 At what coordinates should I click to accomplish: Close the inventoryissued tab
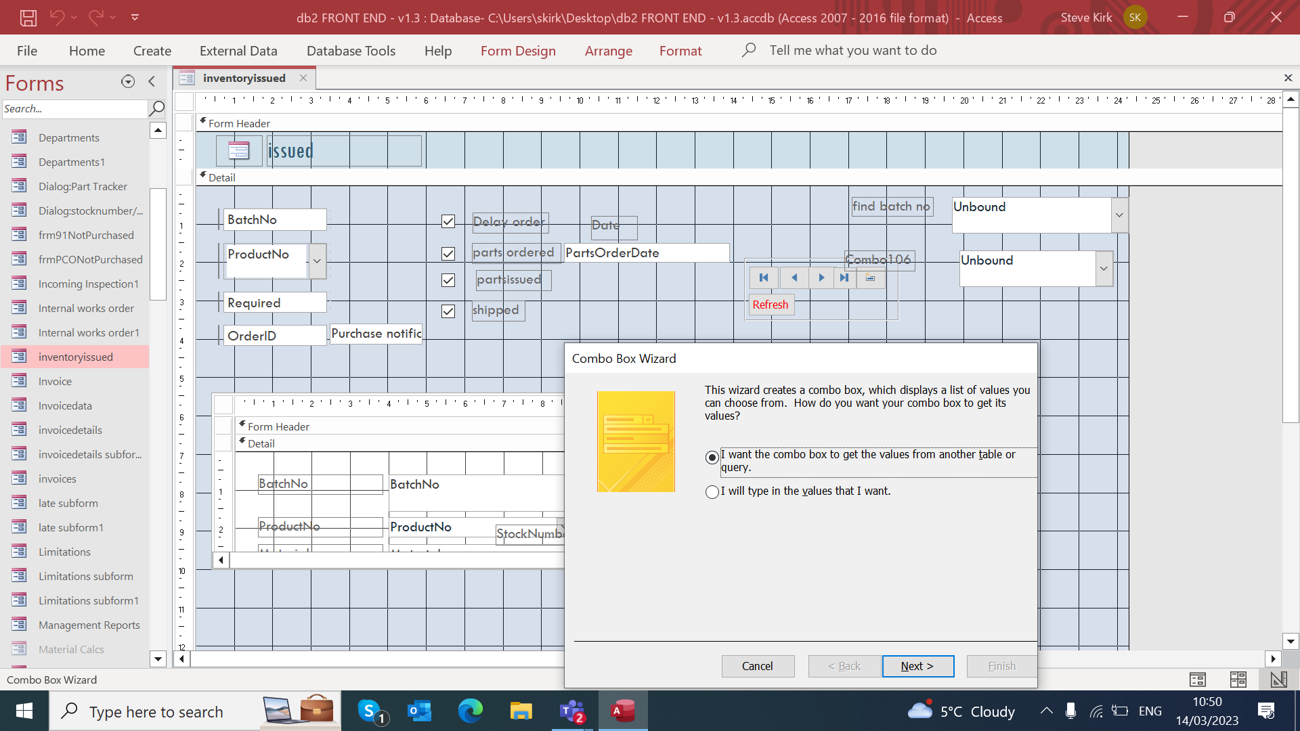tap(303, 78)
